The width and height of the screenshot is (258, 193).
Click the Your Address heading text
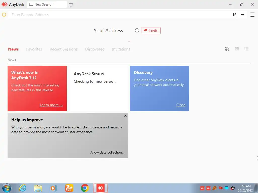tap(108, 30)
